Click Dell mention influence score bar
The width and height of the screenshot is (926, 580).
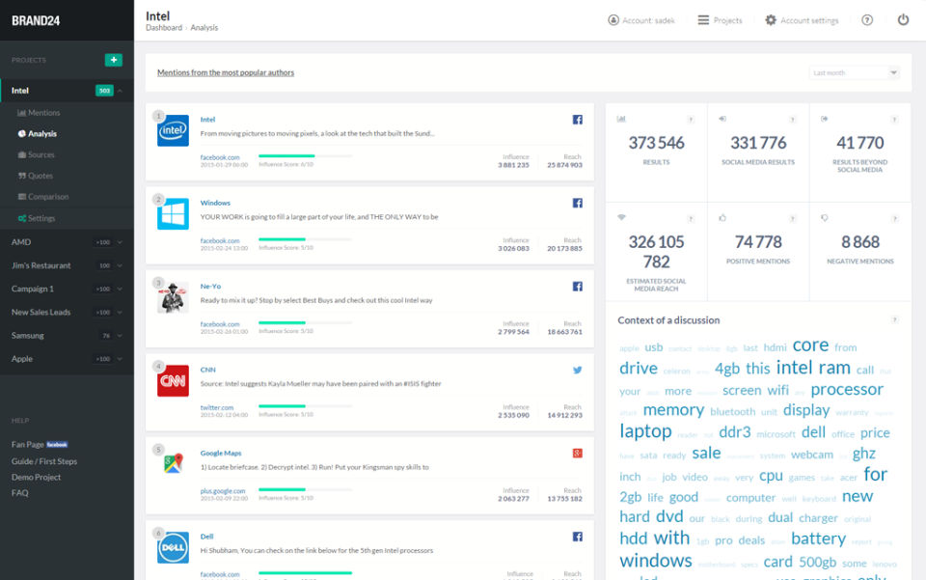click(306, 573)
